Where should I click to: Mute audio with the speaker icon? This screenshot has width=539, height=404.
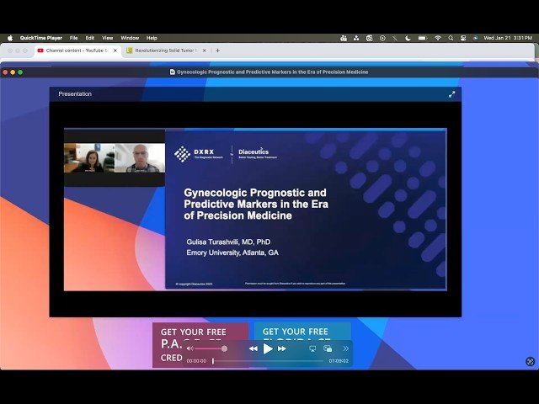[x=190, y=348]
